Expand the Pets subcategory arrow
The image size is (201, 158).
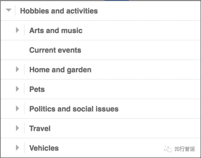18,89
